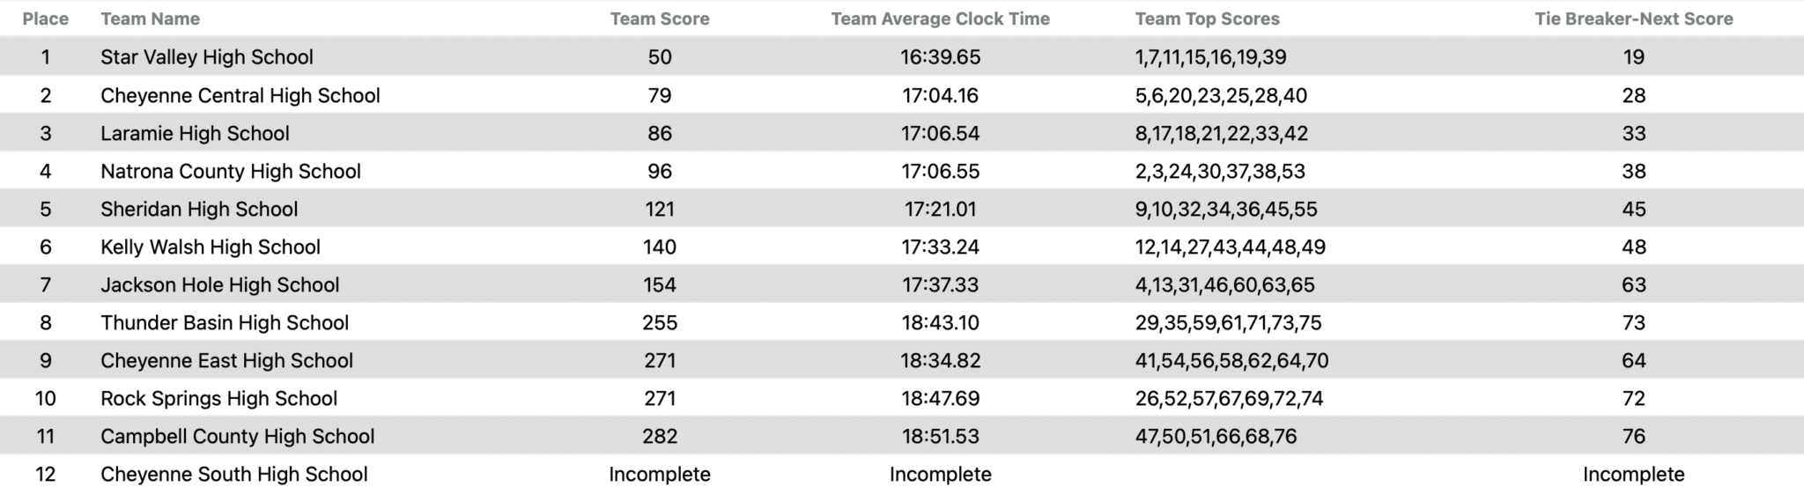
Task: Click Star Valley's team score of 50
Action: pyautogui.click(x=659, y=57)
